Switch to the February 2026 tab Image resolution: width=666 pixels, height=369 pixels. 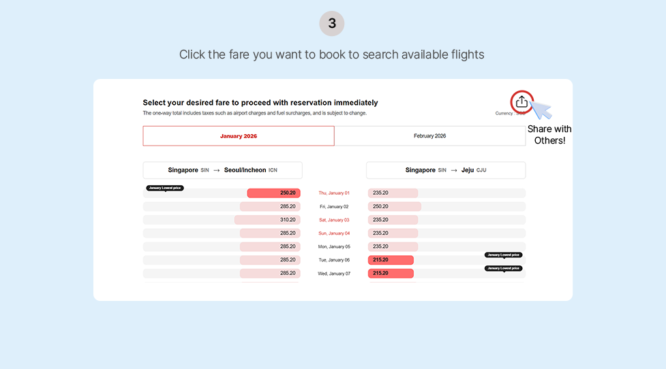tap(429, 136)
